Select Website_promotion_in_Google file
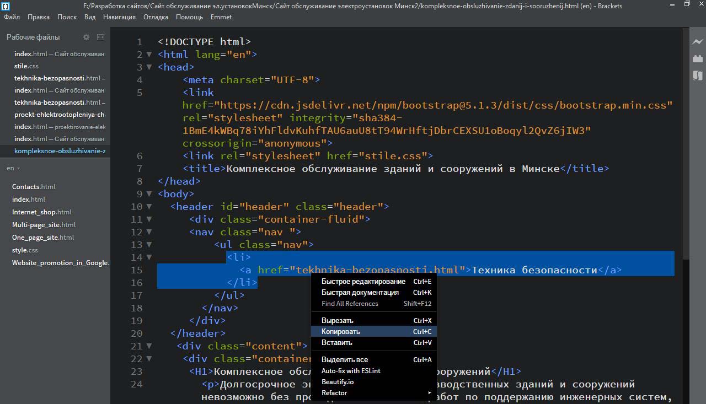The height and width of the screenshot is (404, 706). point(60,263)
